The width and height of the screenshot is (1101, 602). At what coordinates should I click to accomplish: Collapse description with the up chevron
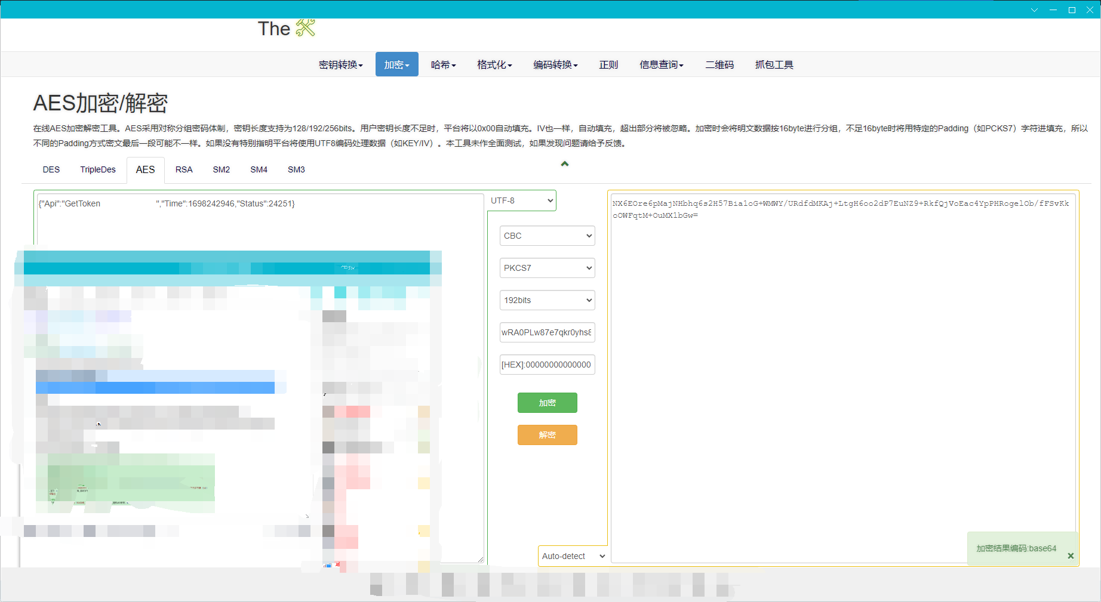coord(564,164)
